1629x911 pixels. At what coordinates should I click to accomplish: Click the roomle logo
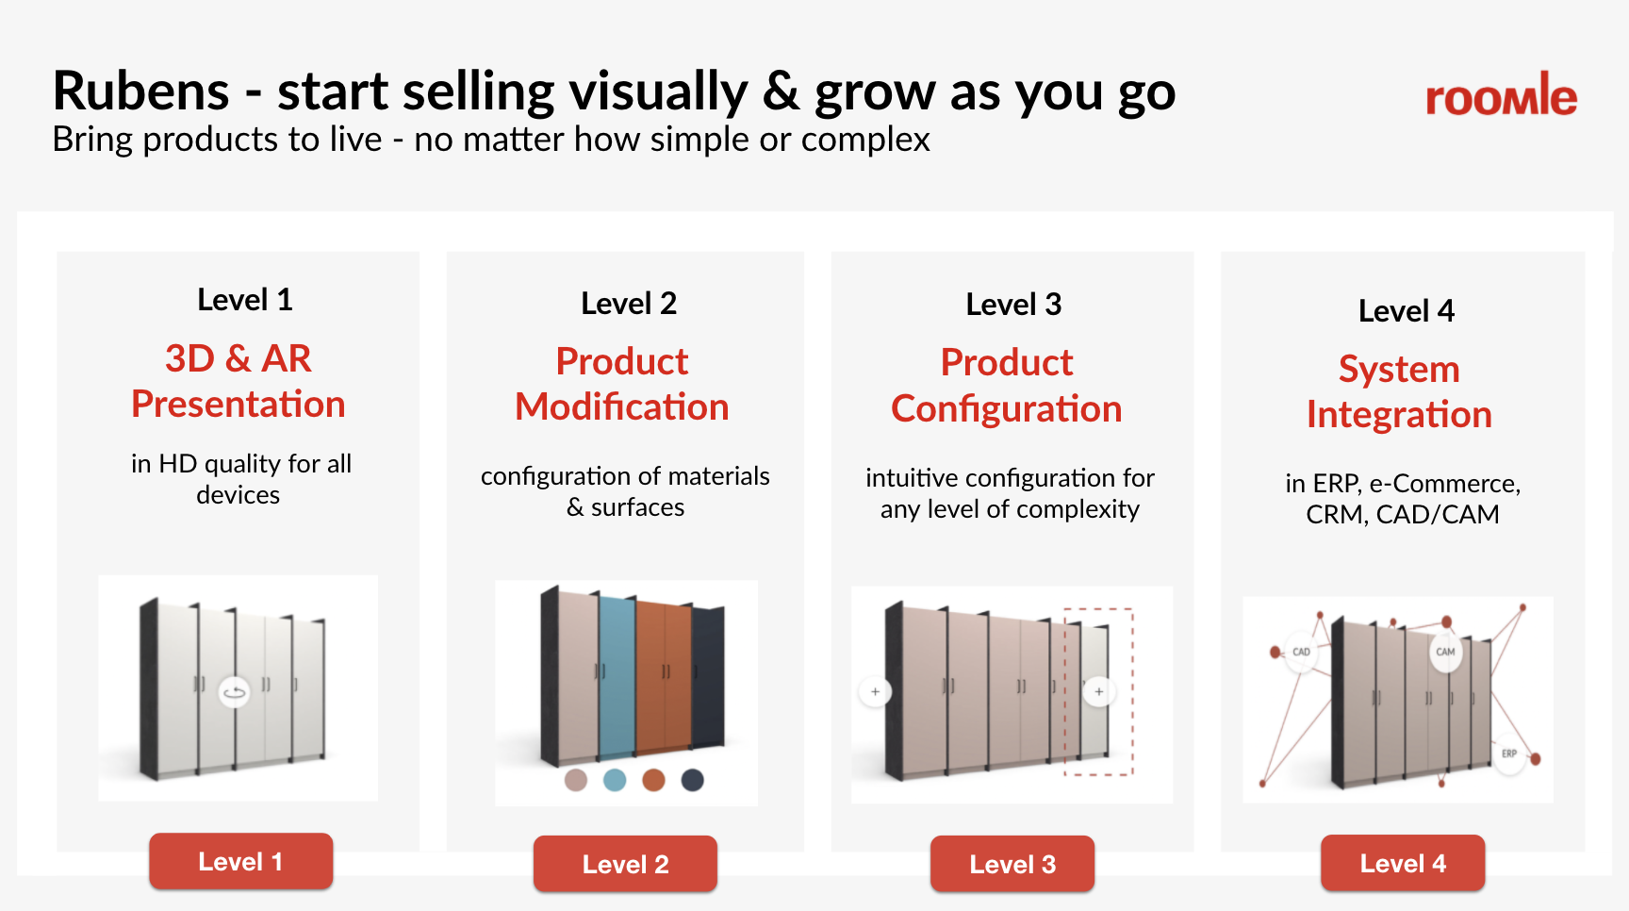click(x=1501, y=96)
